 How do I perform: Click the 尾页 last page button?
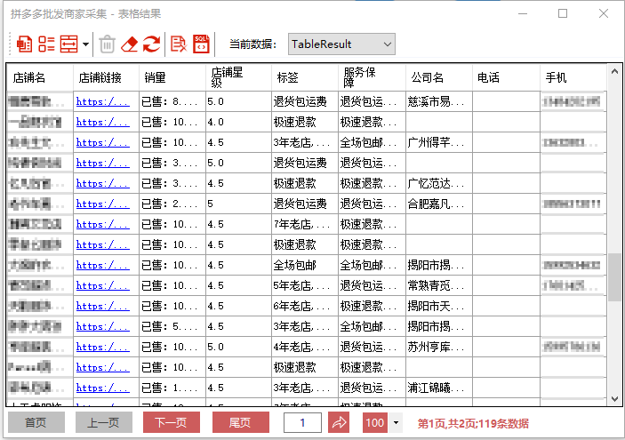[240, 422]
